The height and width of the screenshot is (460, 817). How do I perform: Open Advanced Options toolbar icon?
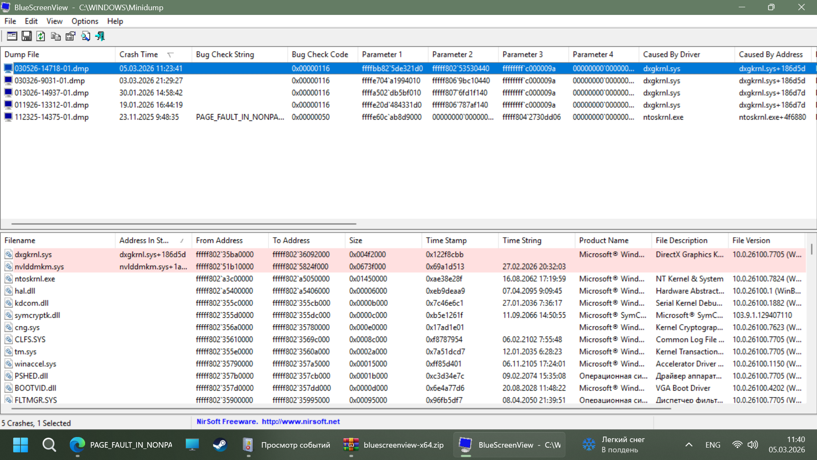pos(12,36)
